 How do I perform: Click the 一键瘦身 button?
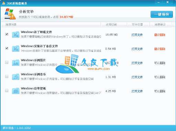pos(162,14)
